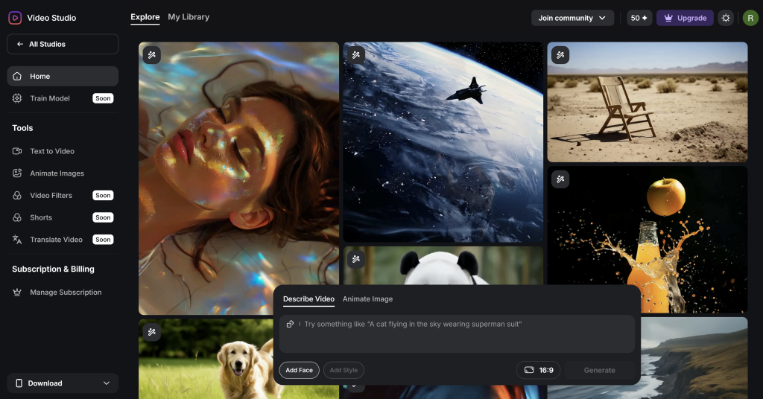Toggle light/dark theme with sun icon
Screen dimensions: 763x399
tap(725, 18)
